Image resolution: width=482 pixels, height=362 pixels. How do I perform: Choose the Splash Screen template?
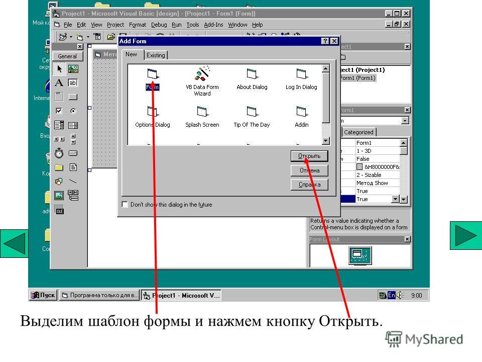(x=202, y=117)
